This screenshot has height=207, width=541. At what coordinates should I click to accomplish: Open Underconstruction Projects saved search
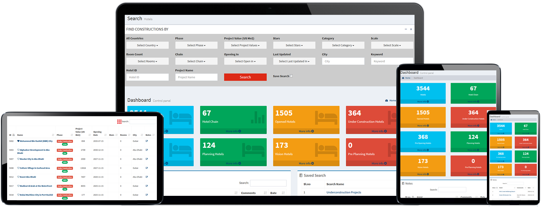[x=344, y=192]
